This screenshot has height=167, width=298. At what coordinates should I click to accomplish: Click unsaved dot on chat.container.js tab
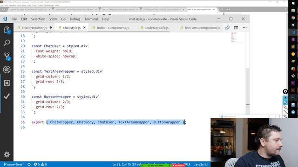(x=51, y=28)
